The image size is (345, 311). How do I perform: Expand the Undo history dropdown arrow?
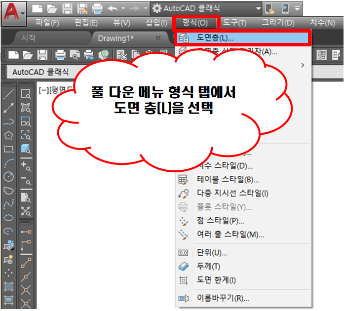click(123, 8)
